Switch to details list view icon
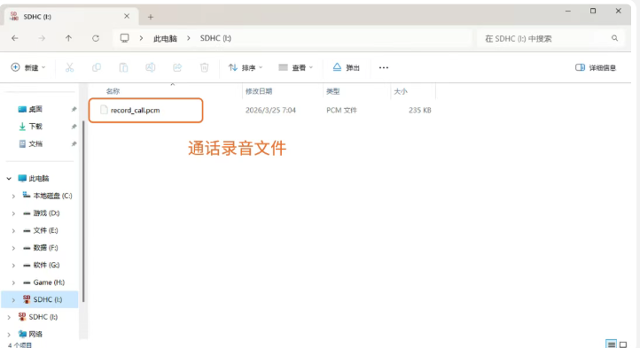Image resolution: width=640 pixels, height=348 pixels. [x=611, y=344]
